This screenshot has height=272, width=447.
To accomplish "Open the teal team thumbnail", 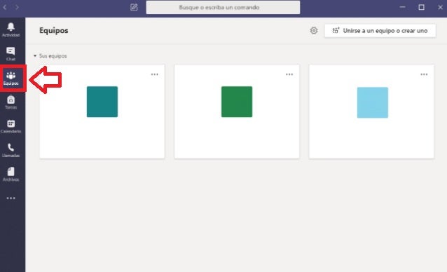I will pyautogui.click(x=102, y=102).
